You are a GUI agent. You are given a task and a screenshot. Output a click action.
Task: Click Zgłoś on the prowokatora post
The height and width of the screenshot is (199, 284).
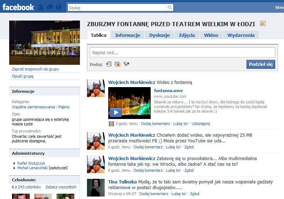tap(189, 171)
